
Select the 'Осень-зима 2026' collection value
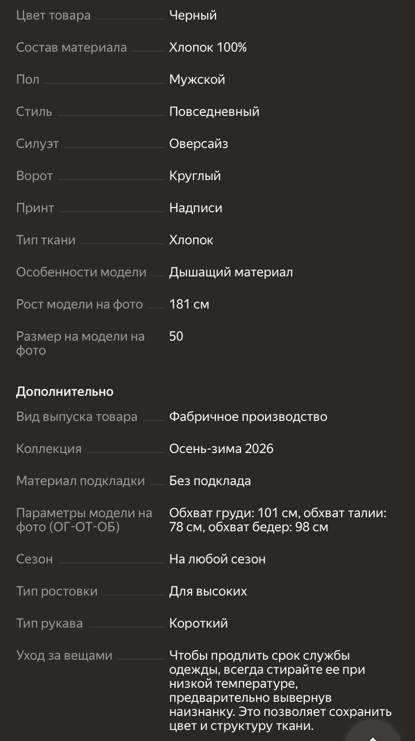point(222,449)
